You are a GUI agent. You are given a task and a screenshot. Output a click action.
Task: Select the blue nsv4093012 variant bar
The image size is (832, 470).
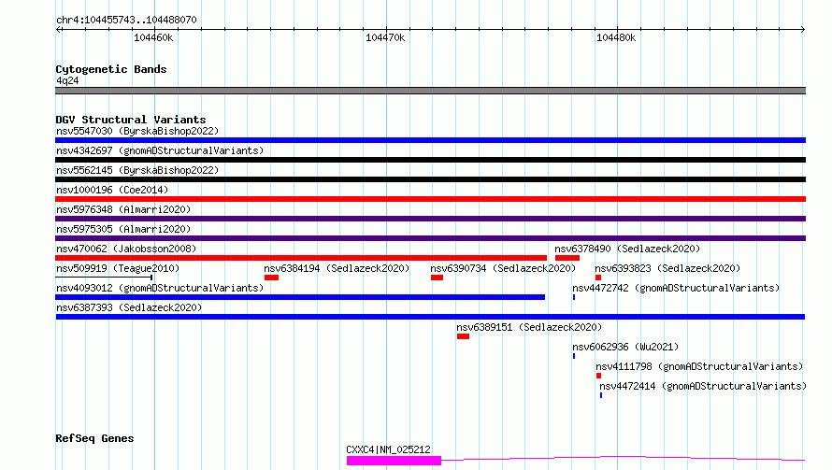pyautogui.click(x=300, y=297)
